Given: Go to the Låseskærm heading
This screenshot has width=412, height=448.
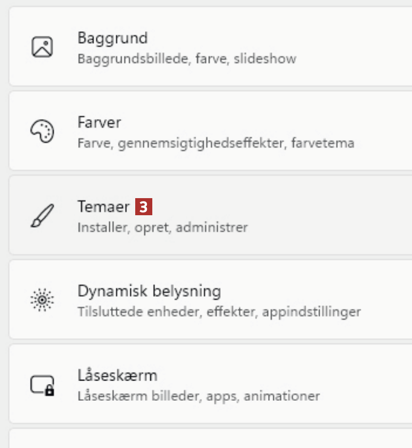Looking at the screenshot, I should click(117, 376).
